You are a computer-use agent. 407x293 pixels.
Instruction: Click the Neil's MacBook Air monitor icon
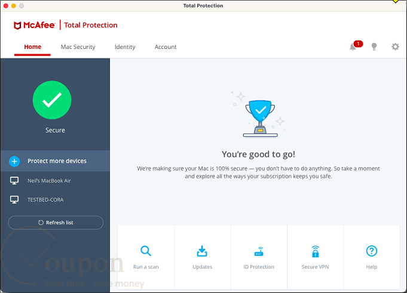[x=14, y=181]
